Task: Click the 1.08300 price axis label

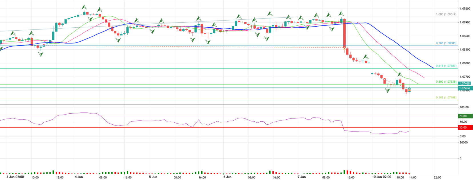Action: click(464, 50)
